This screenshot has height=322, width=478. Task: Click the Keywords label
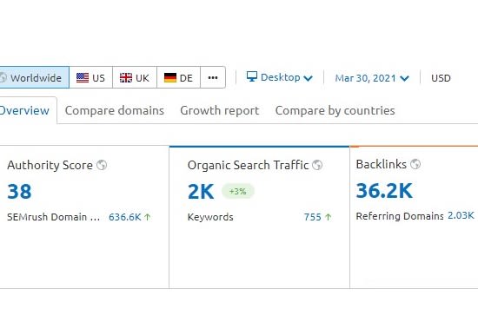click(210, 217)
